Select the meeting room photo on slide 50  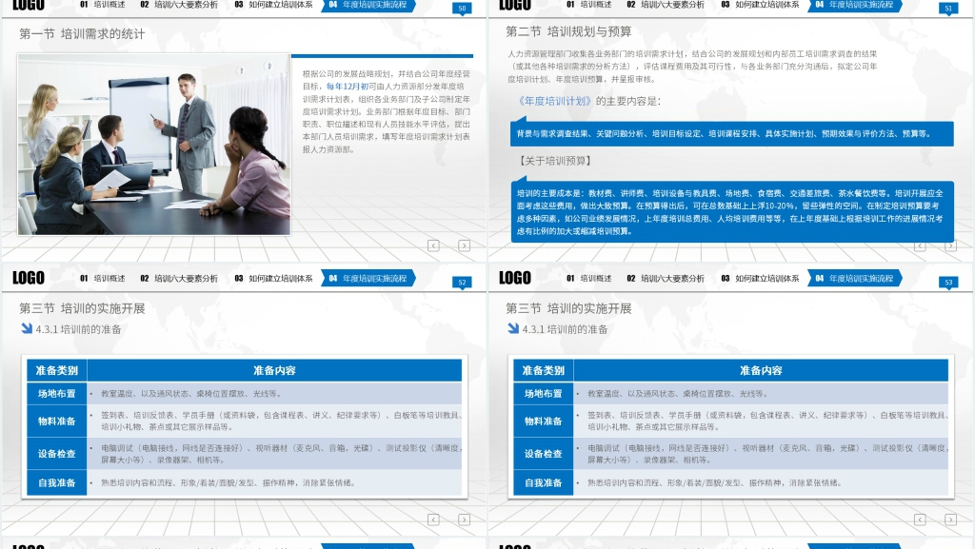pos(152,144)
